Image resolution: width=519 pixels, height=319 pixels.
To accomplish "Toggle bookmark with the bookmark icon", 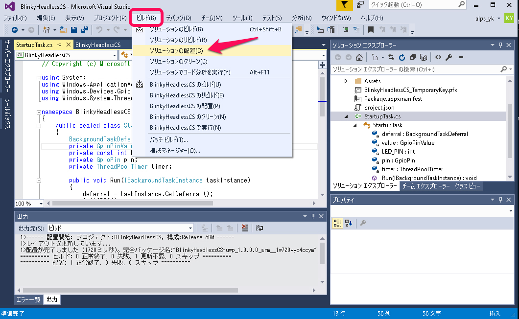I will (x=371, y=30).
